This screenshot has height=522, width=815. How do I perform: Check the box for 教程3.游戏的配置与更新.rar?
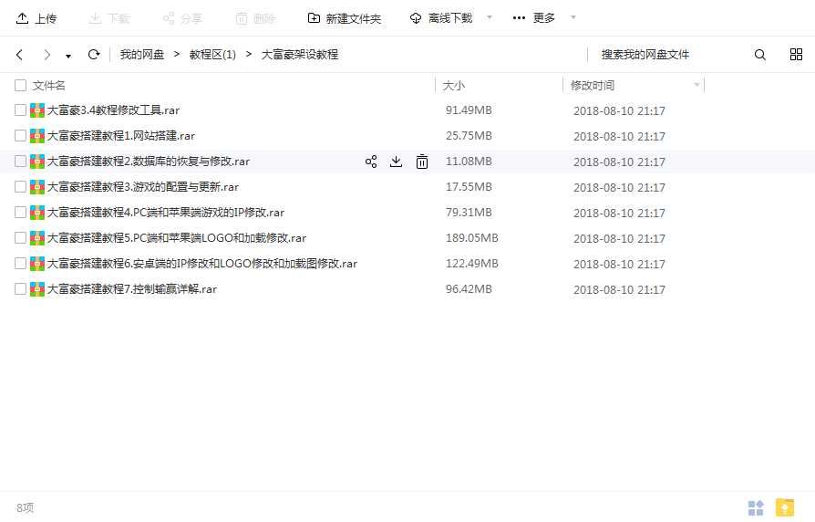pyautogui.click(x=20, y=187)
